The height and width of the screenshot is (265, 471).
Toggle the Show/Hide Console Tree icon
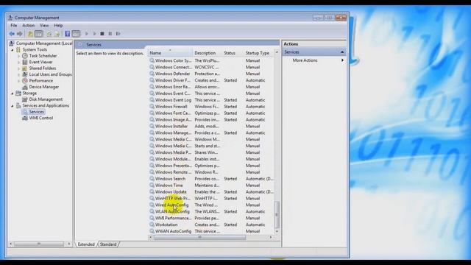38,34
